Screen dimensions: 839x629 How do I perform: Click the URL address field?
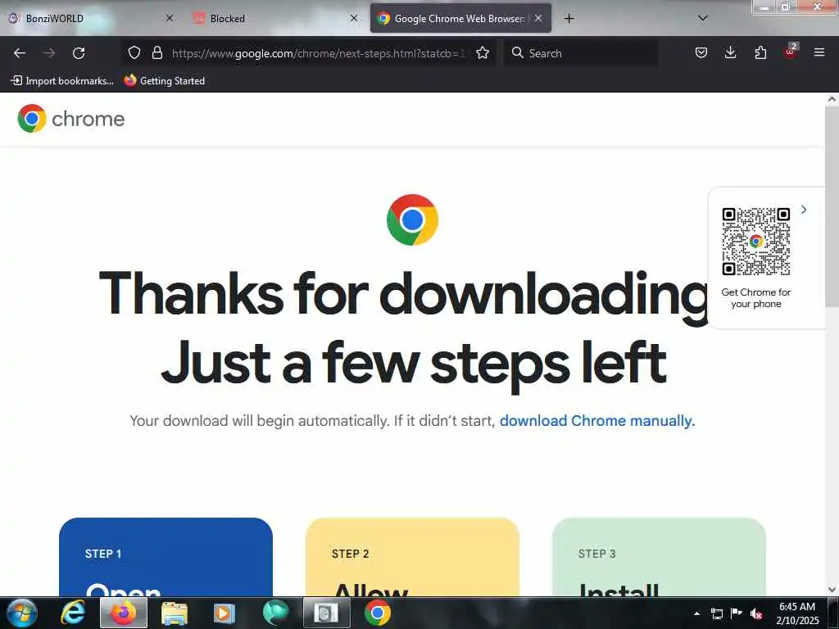(x=319, y=53)
